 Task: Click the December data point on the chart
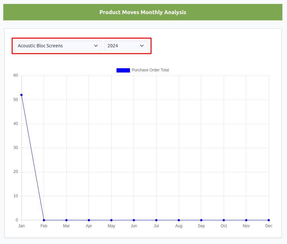coord(269,220)
